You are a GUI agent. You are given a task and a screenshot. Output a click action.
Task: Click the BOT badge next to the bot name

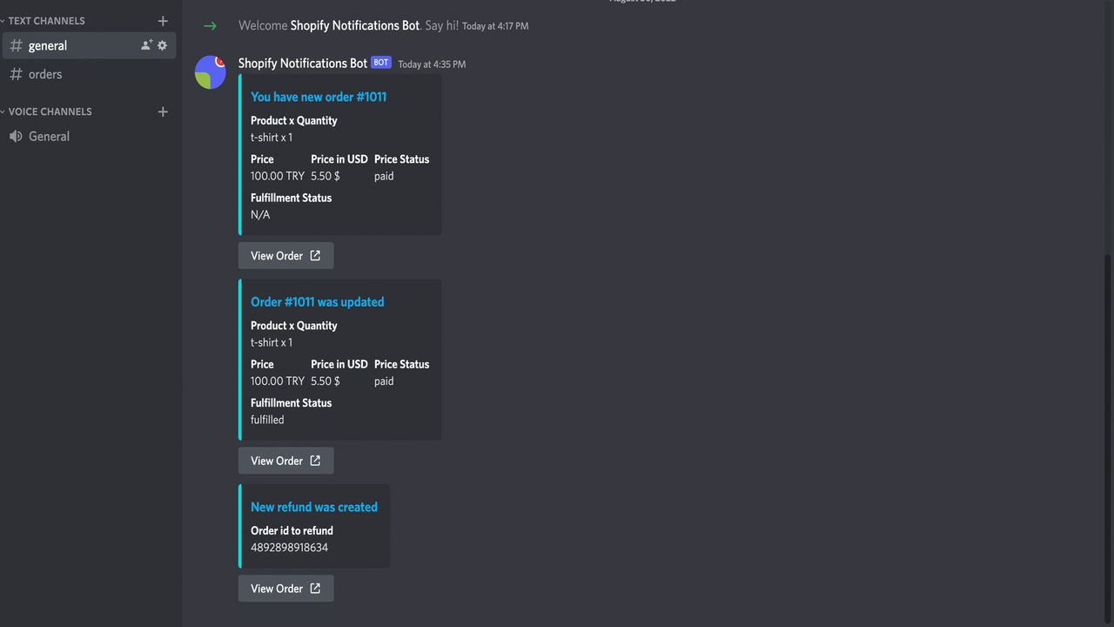pyautogui.click(x=380, y=62)
